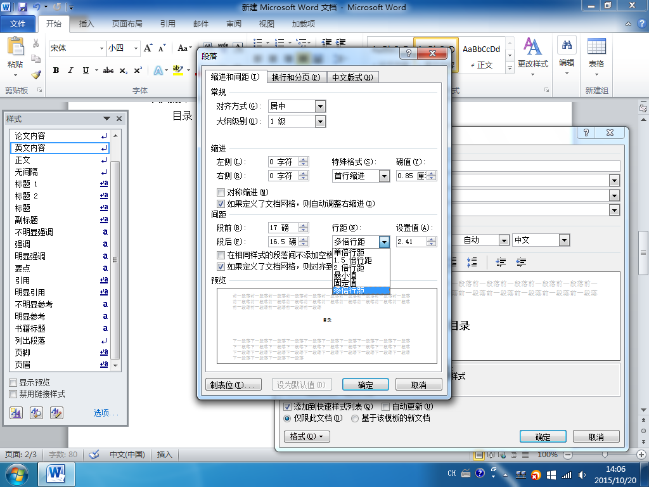Click 取消 in the 段落 dialog

pyautogui.click(x=418, y=385)
